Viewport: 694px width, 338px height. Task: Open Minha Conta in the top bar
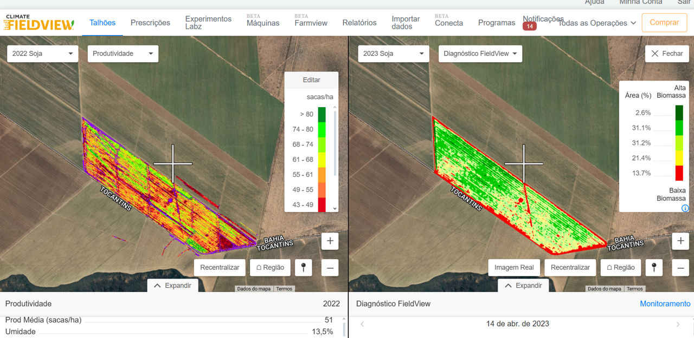tap(641, 2)
